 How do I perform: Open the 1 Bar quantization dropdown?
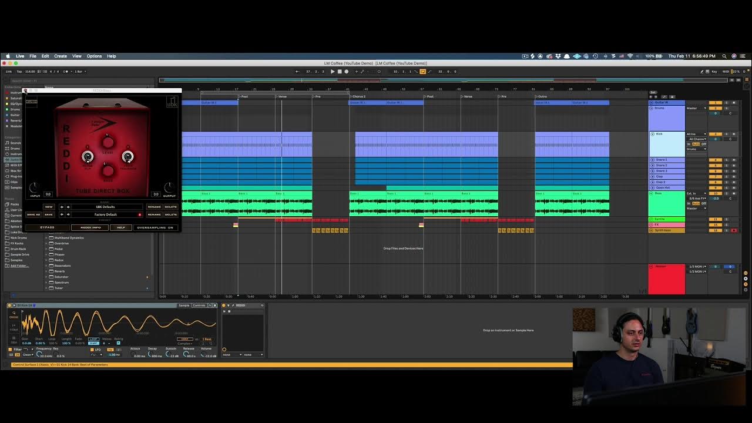[79, 72]
